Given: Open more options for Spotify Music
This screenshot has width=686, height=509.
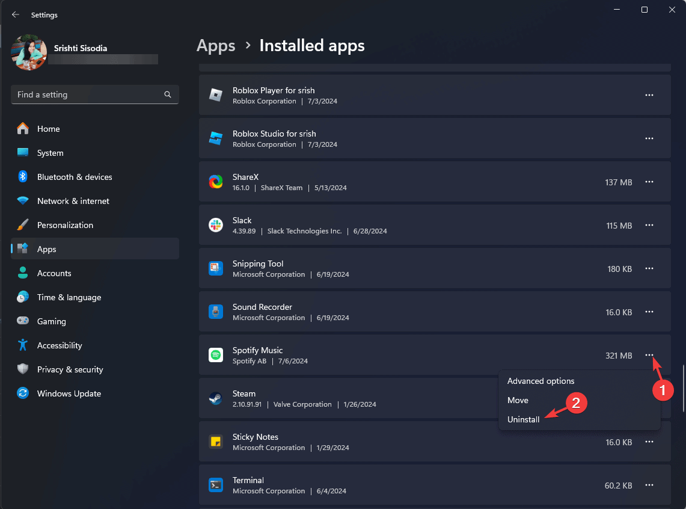Looking at the screenshot, I should pyautogui.click(x=649, y=355).
